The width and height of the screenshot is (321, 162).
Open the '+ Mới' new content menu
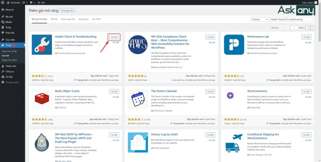point(41,3)
